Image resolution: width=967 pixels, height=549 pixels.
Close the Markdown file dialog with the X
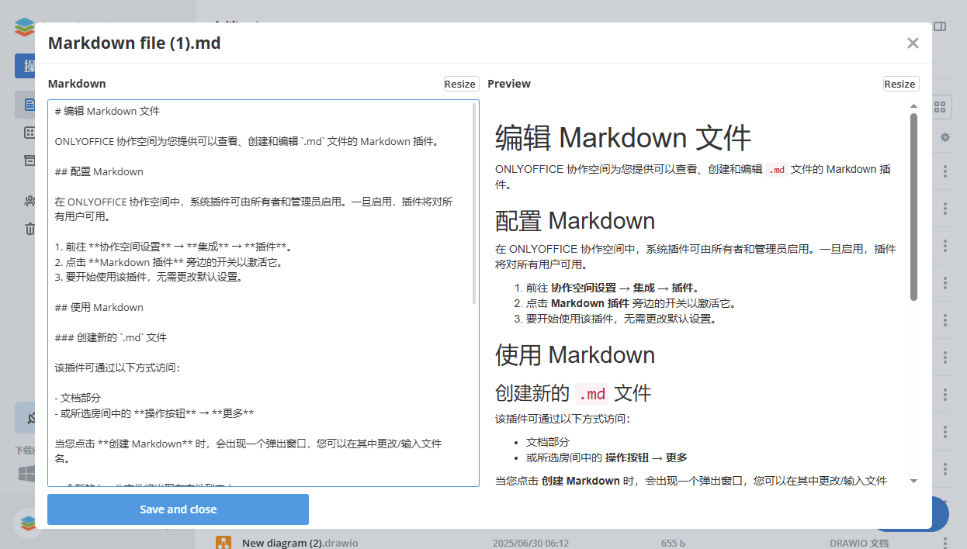point(913,43)
